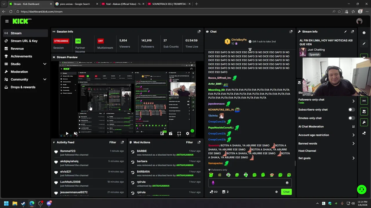Unmute the stream preview audio
371x208 pixels.
pyautogui.click(x=75, y=133)
